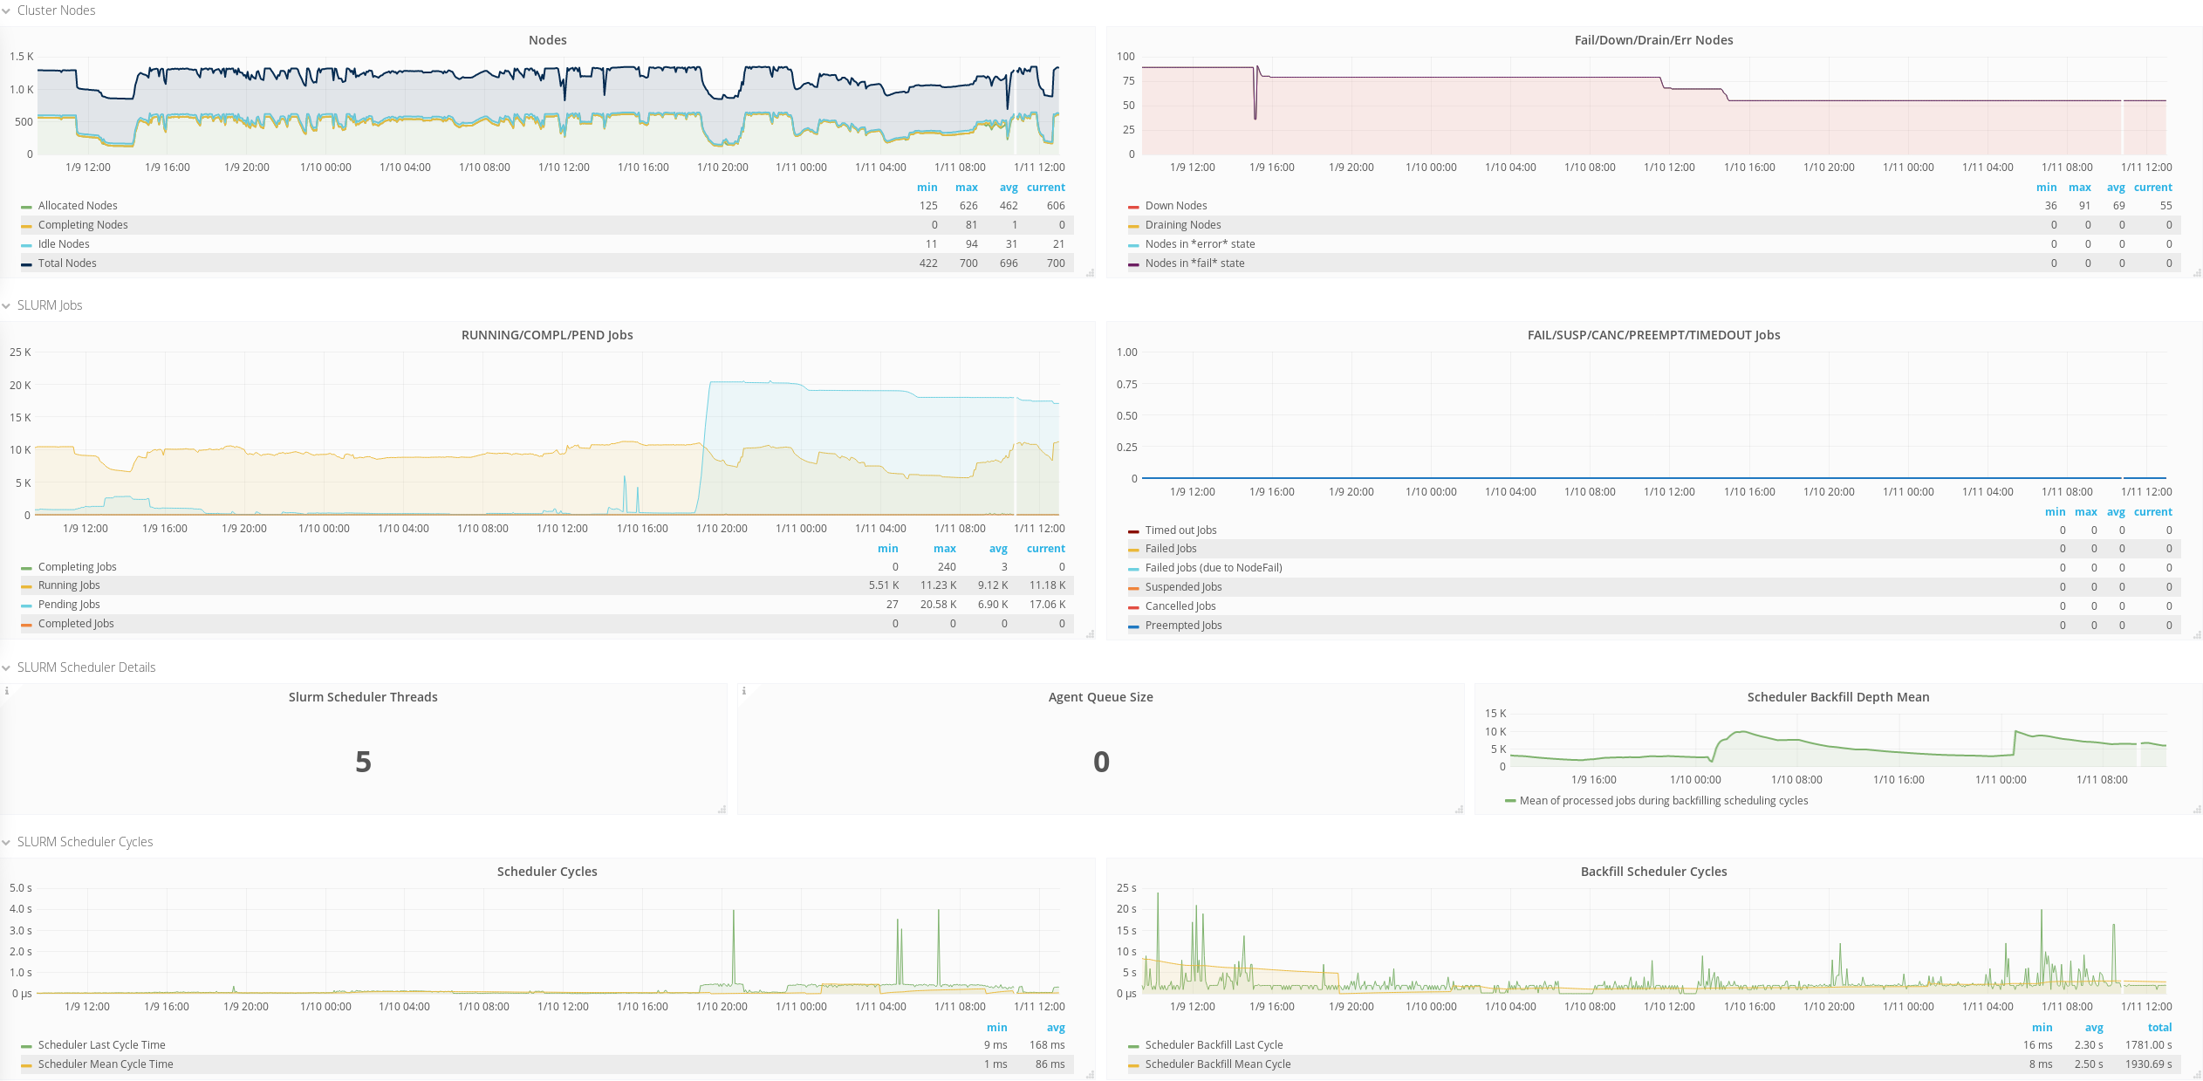The image size is (2203, 1081).
Task: Open Backfill Scheduler Cycles panel title menu
Action: coord(1652,872)
